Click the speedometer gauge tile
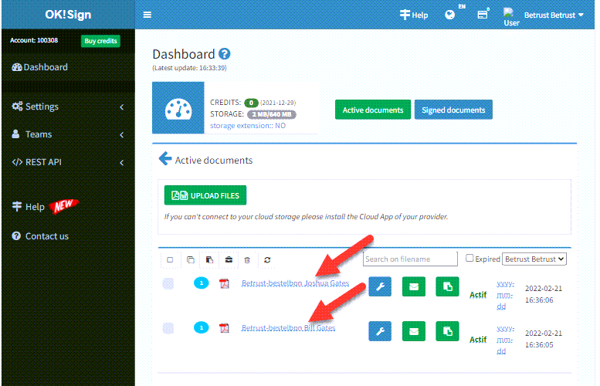 pos(178,107)
